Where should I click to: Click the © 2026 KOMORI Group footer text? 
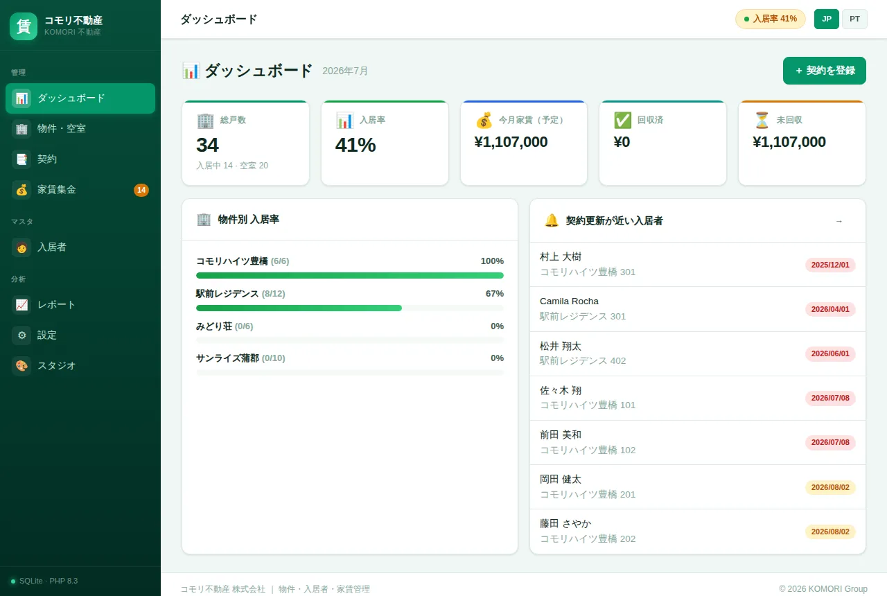(x=823, y=589)
